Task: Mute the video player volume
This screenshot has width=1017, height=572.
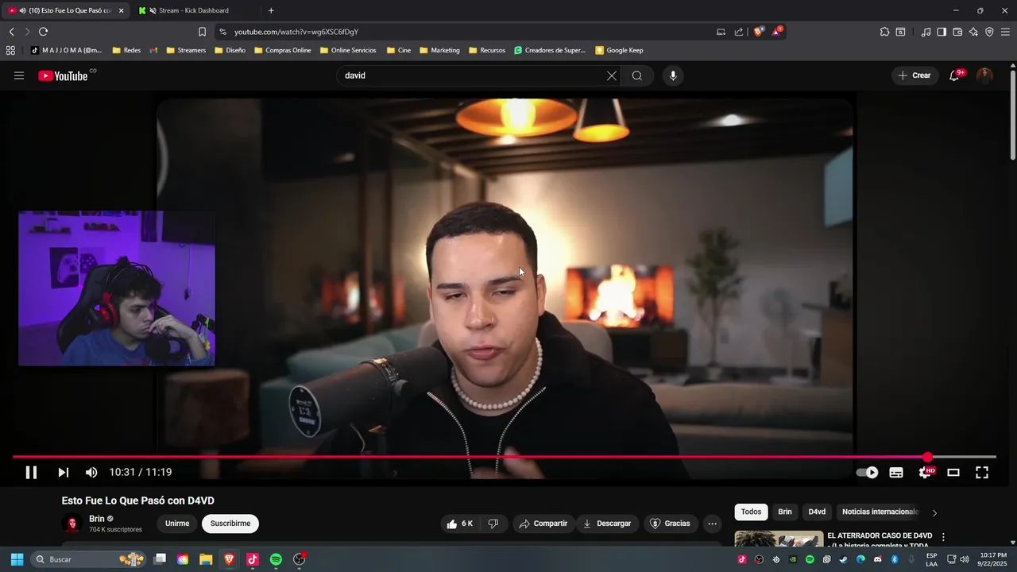Action: (91, 473)
